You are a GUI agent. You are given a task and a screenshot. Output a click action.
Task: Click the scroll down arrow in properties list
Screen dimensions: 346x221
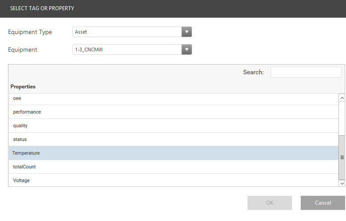click(x=342, y=183)
